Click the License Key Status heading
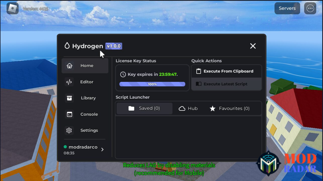This screenshot has height=181, width=323. coord(136,61)
